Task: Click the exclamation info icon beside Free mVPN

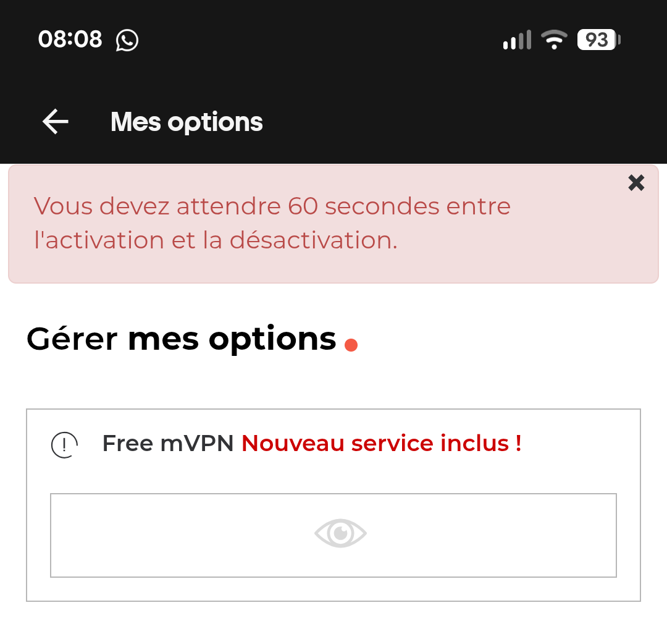Action: [x=64, y=445]
